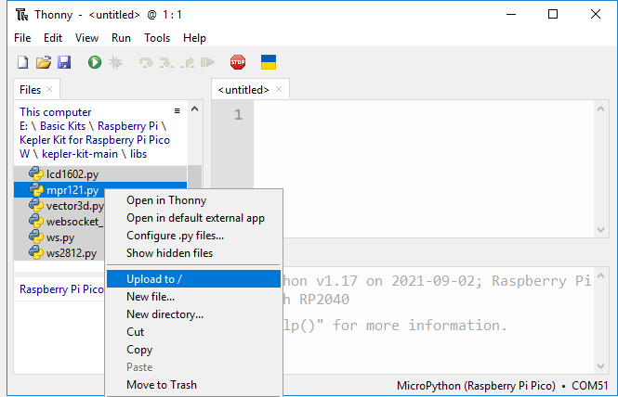Click the Step out debug icon
Viewport: 618px width, 397px height.
tap(187, 62)
